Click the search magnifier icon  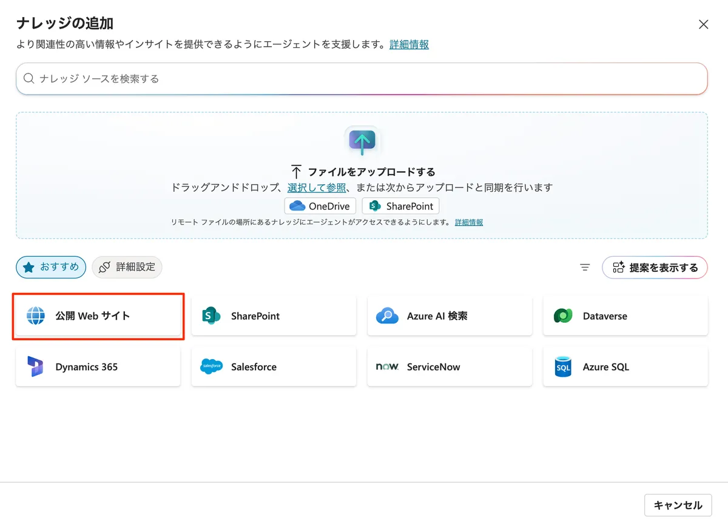29,79
